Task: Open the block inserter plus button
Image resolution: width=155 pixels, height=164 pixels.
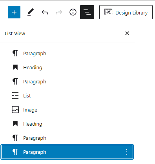Action: (x=14, y=12)
